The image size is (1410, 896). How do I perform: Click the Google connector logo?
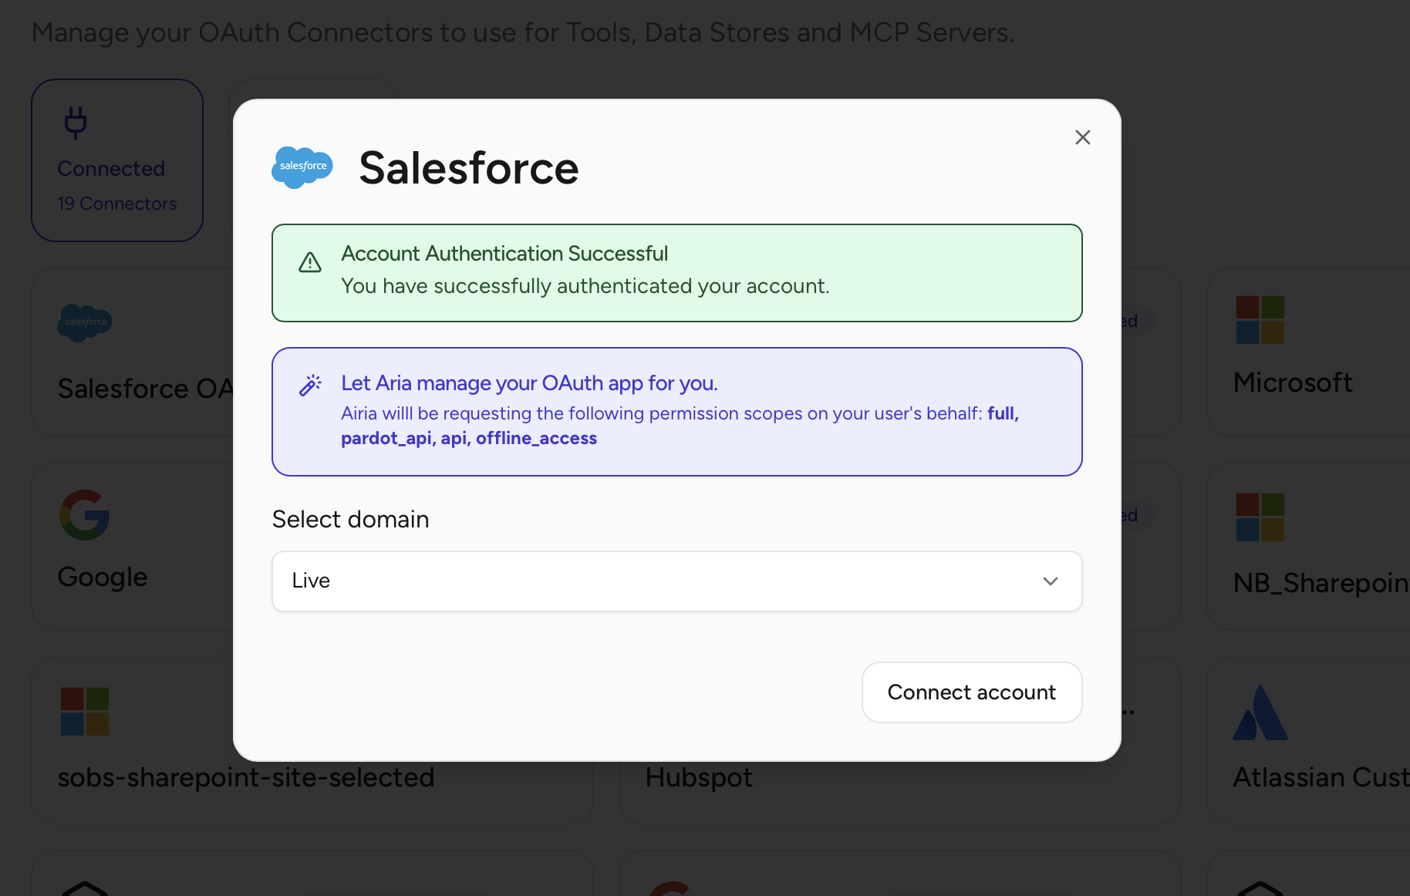click(x=85, y=517)
